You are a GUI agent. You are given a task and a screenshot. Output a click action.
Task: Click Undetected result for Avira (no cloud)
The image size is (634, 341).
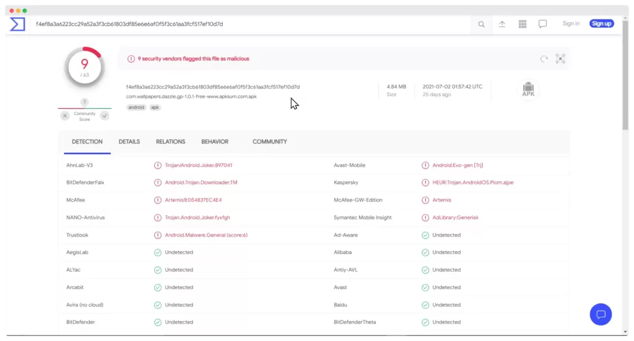coord(179,305)
